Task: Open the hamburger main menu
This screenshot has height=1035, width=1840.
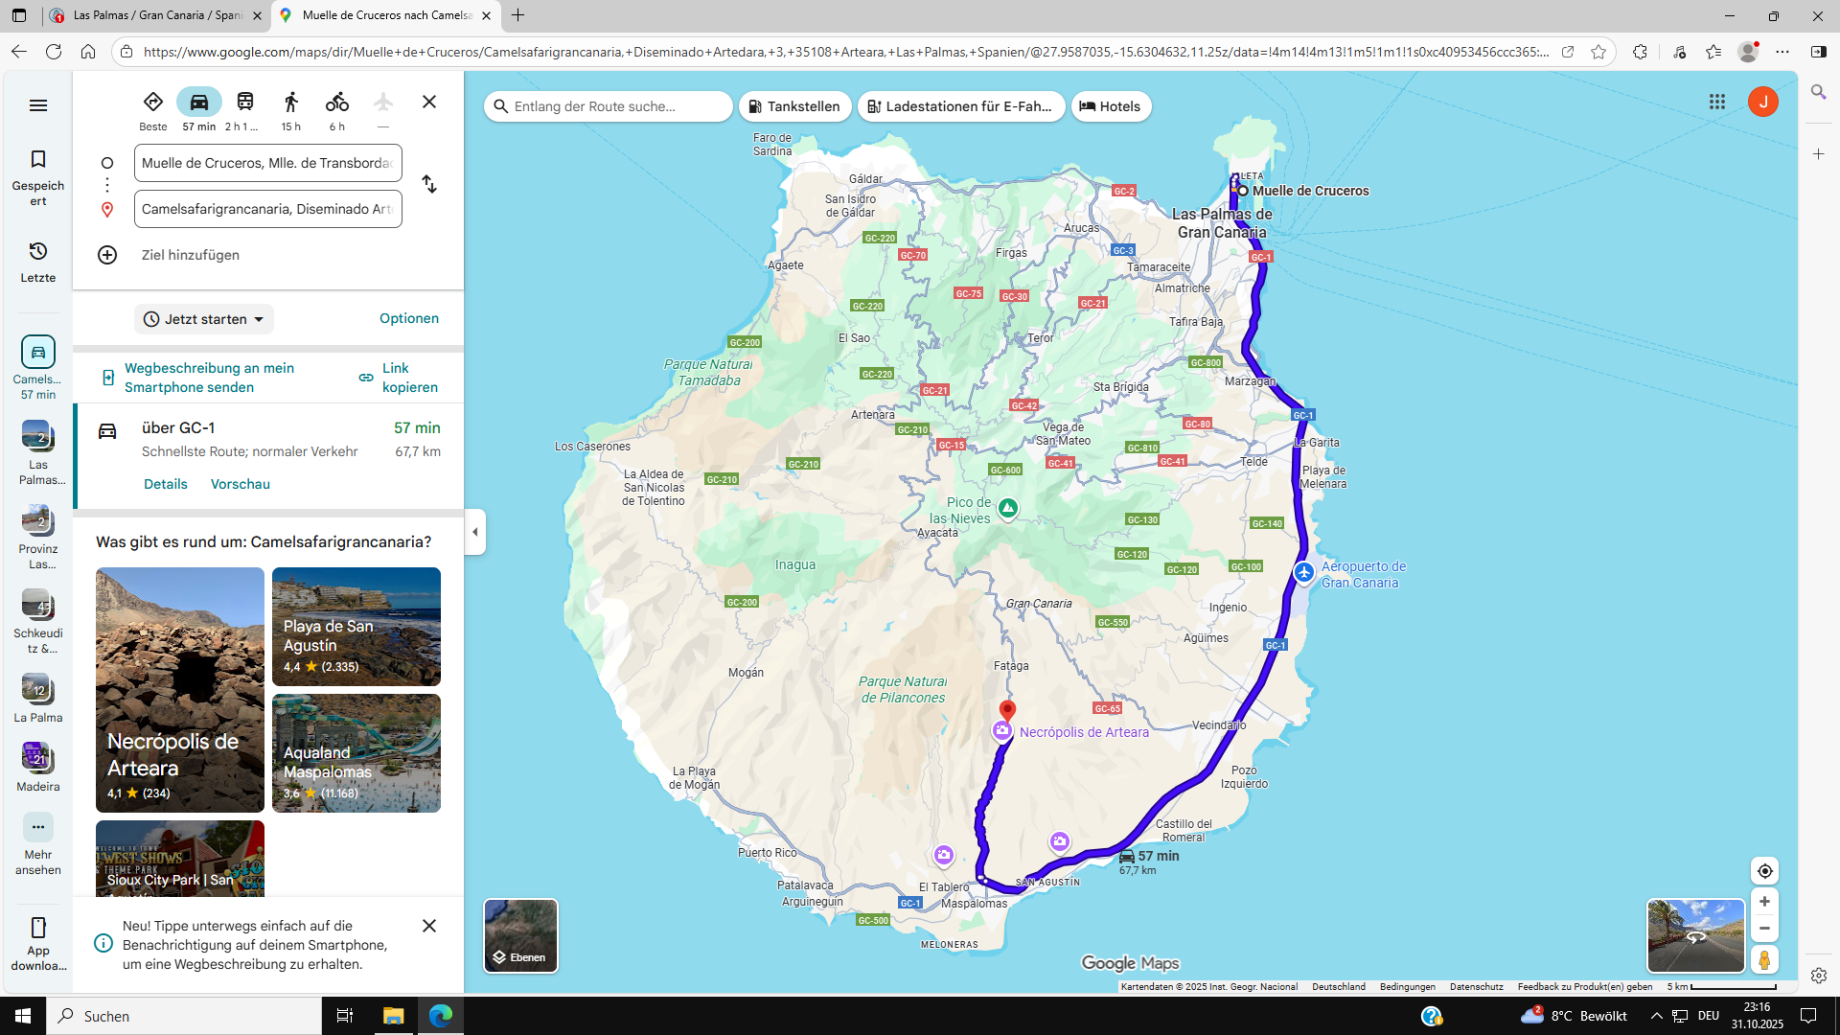Action: point(38,105)
